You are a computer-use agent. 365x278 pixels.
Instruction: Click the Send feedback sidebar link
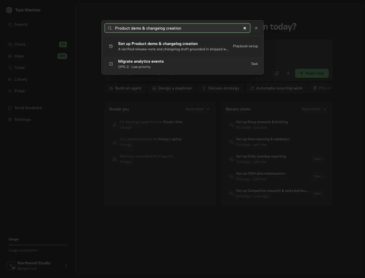[38, 108]
